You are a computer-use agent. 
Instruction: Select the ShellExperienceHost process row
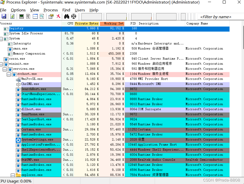[x=115, y=150]
